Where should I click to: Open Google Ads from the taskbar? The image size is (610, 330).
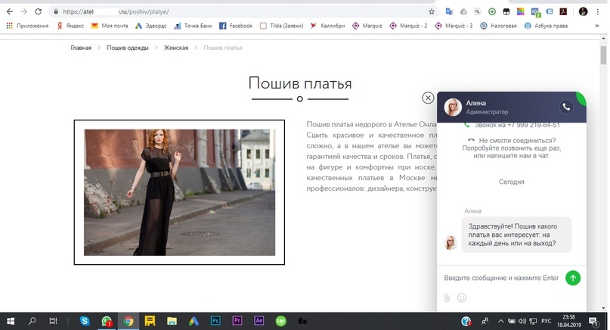194,321
